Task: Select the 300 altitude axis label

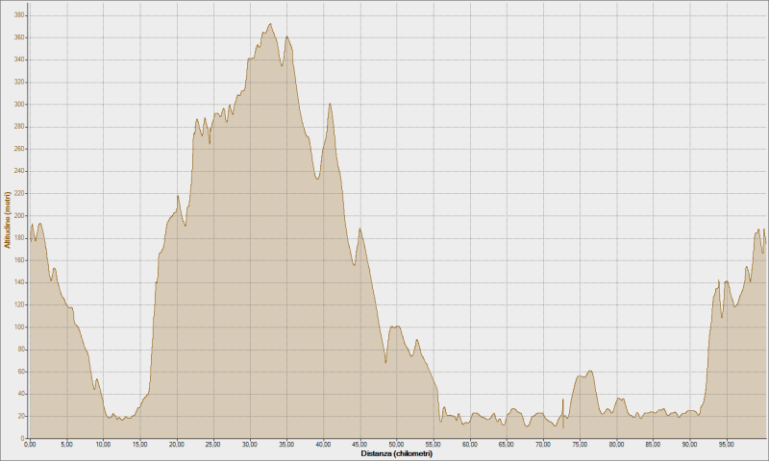Action: [x=19, y=105]
